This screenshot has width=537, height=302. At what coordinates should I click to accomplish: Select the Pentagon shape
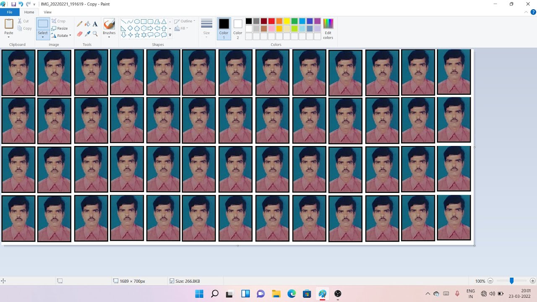(137, 28)
